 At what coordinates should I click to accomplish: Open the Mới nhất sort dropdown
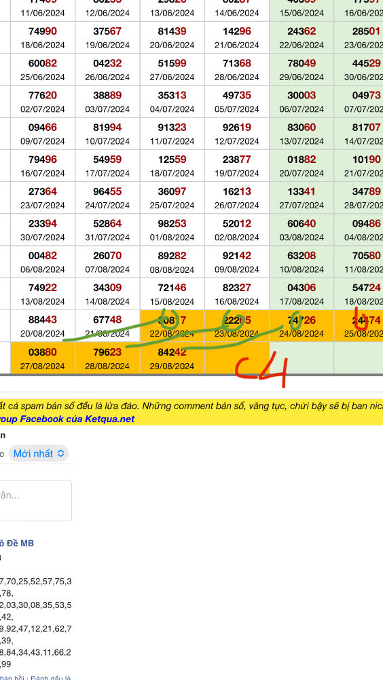(x=39, y=453)
